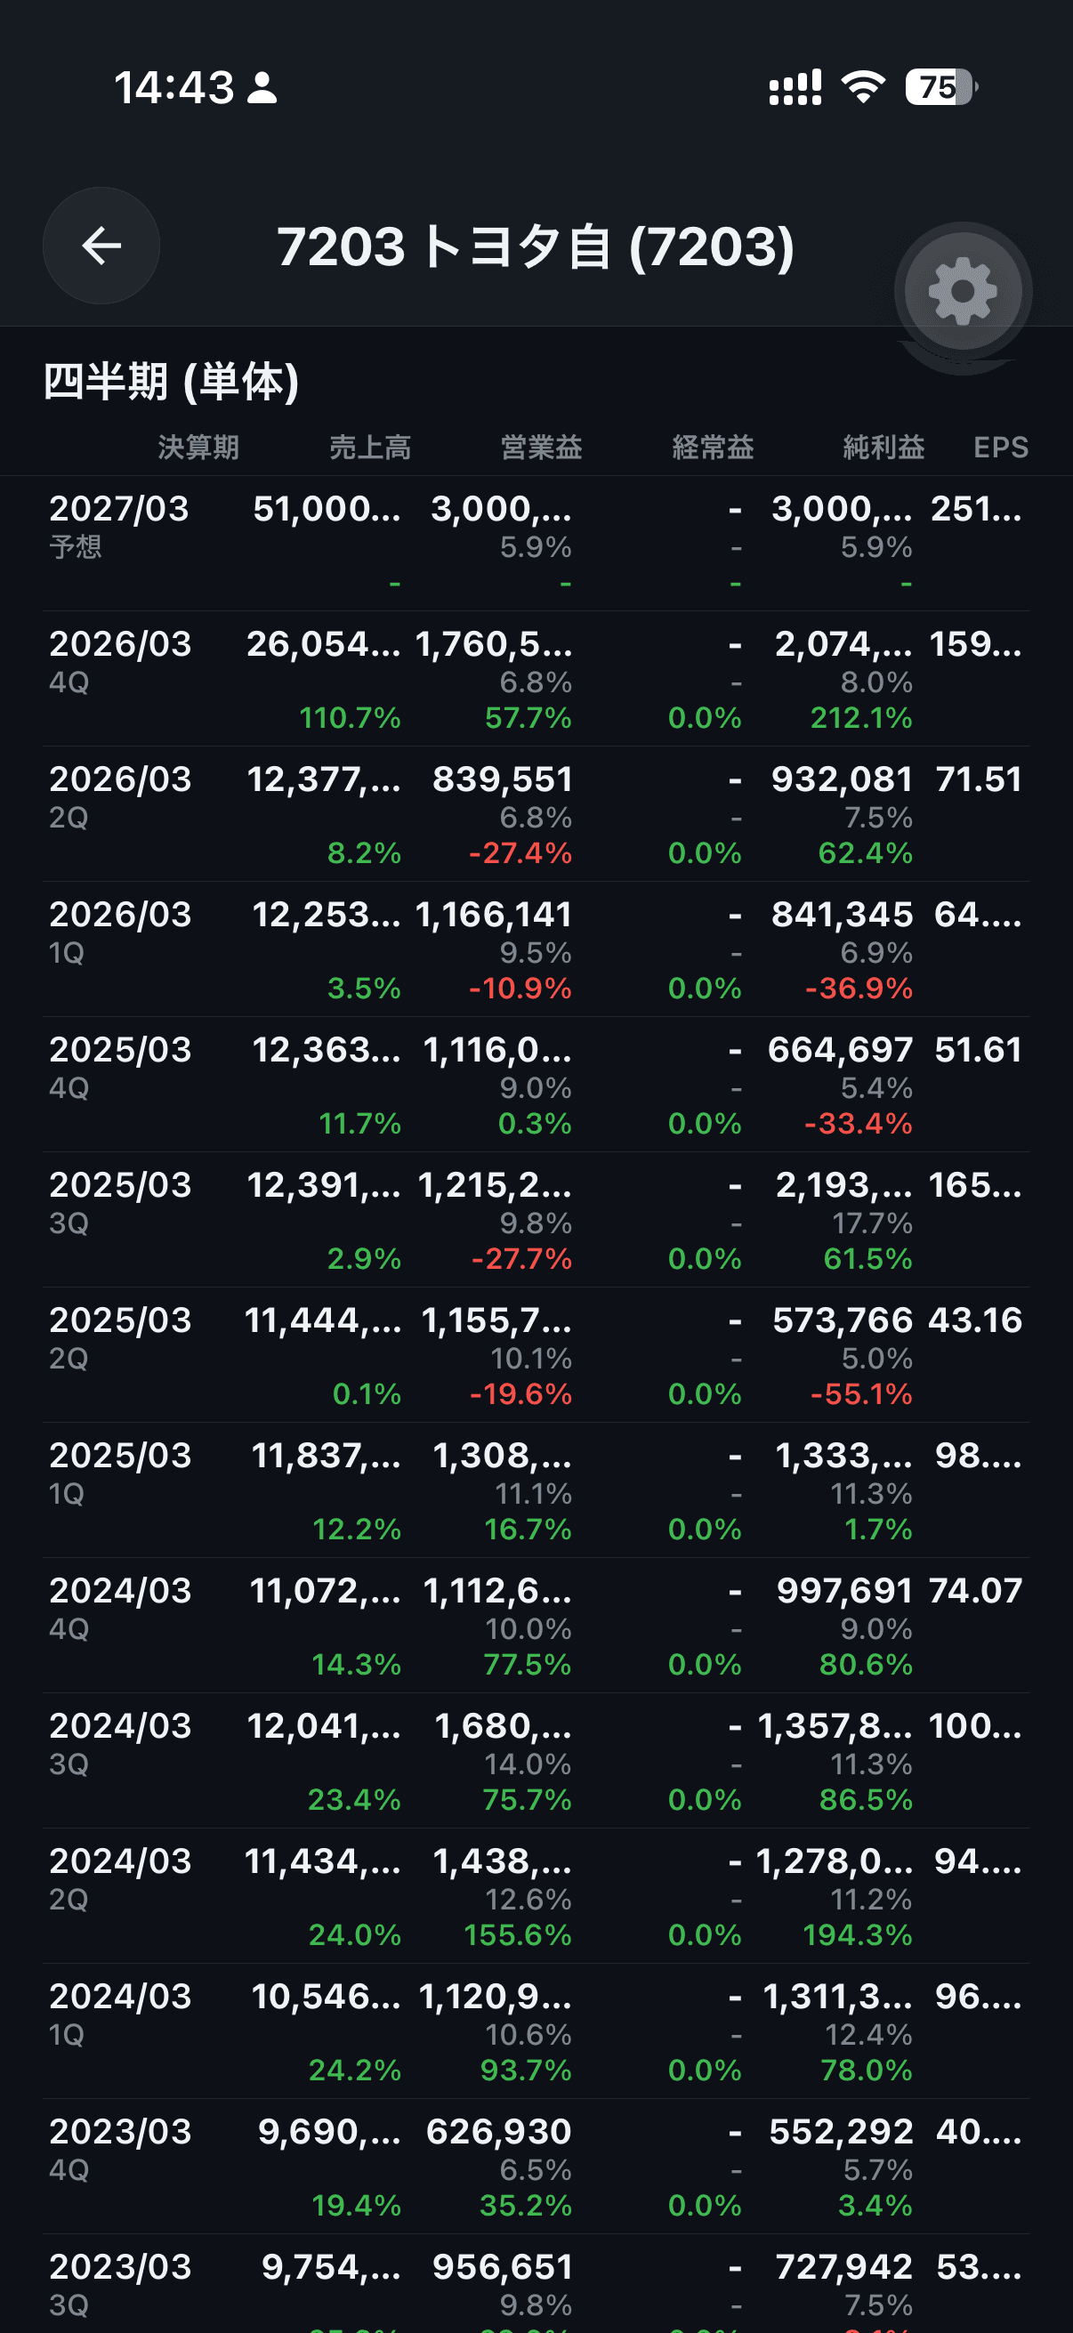
Task: Tap the Wi-Fi status icon
Action: tap(863, 87)
